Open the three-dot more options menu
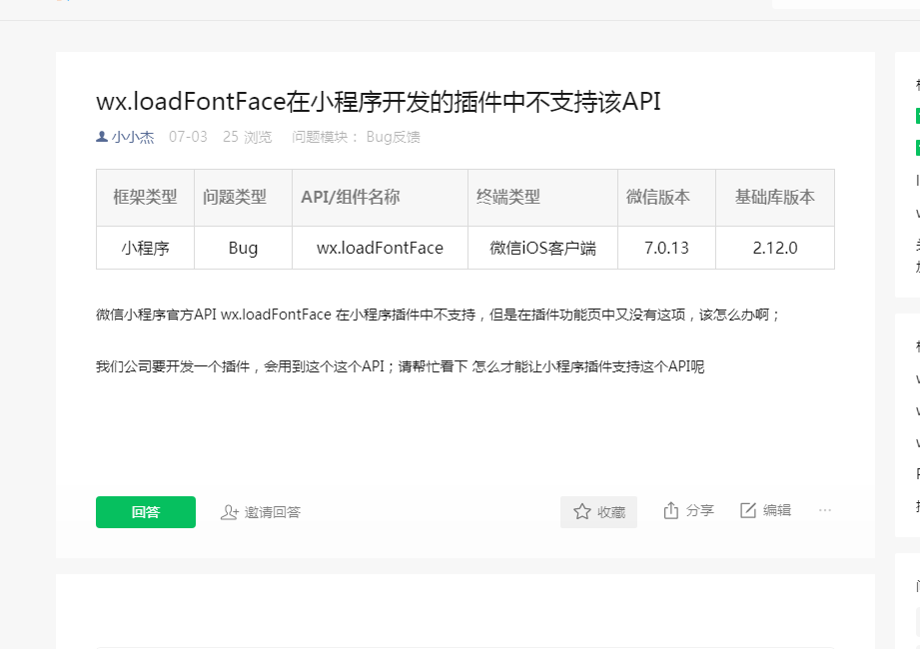920x649 pixels. pos(825,510)
